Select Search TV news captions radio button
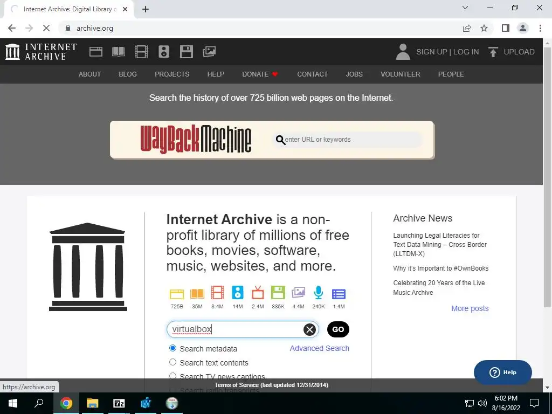 pos(172,376)
